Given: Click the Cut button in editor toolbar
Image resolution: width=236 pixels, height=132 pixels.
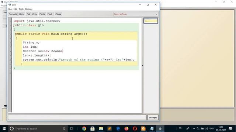Looking at the screenshot, I should point(28,14).
